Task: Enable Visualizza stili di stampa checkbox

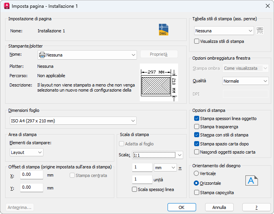Action: [197, 41]
